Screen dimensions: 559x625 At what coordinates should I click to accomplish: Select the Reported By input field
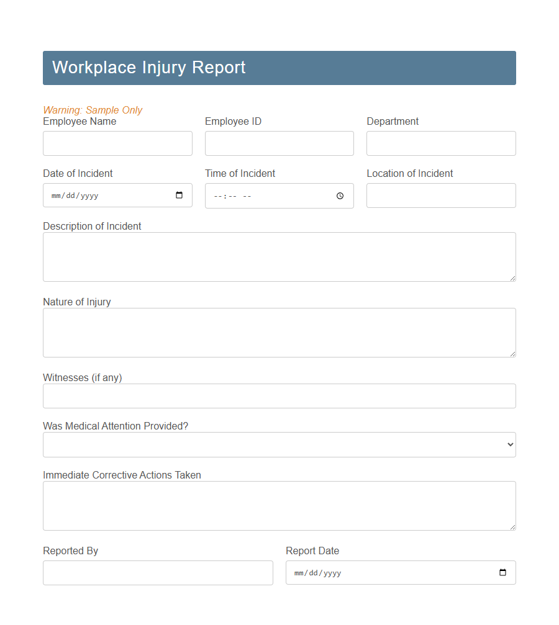pos(158,572)
